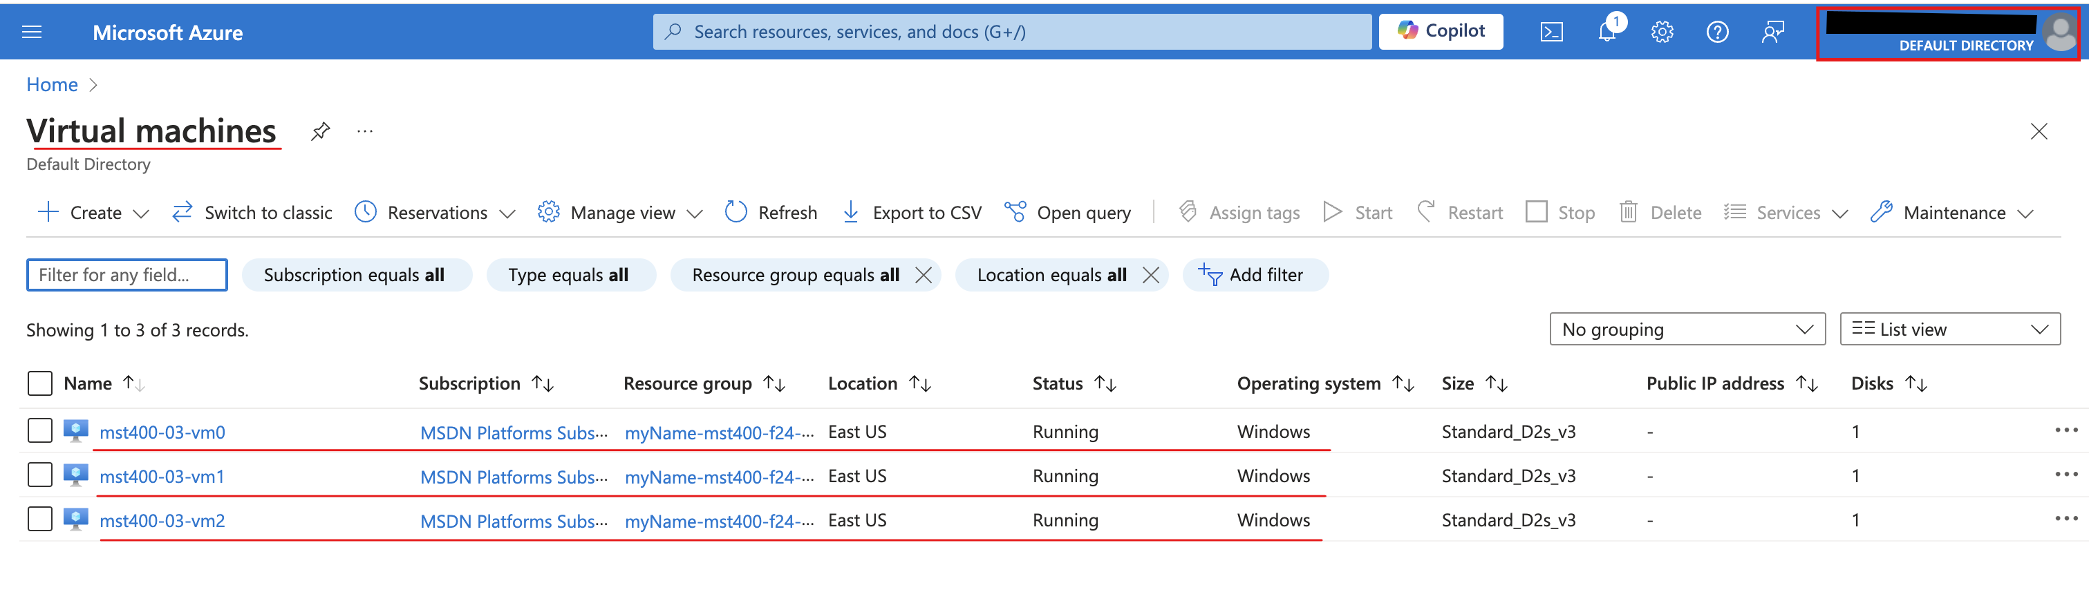Pin Virtual machines page to dashboard
Screen dimensions: 2089x601
click(x=320, y=131)
